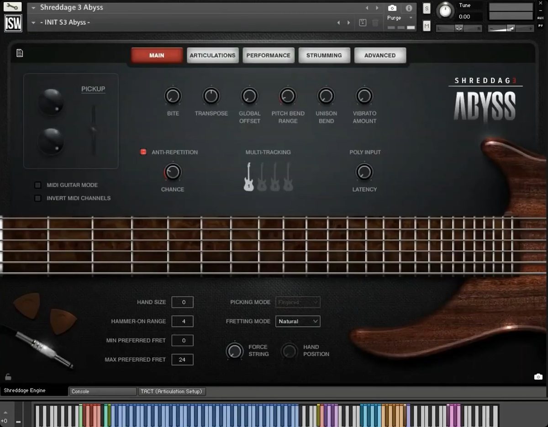The width and height of the screenshot is (548, 427).
Task: Click the lower pickup knob
Action: (51, 141)
